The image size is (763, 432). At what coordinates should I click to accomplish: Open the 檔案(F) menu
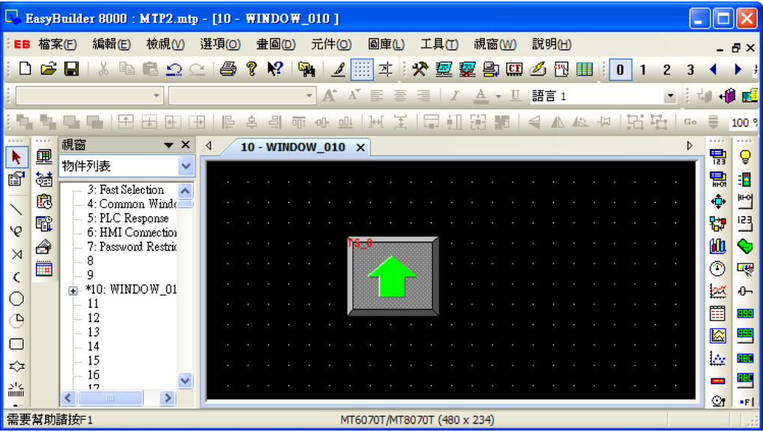(x=58, y=44)
